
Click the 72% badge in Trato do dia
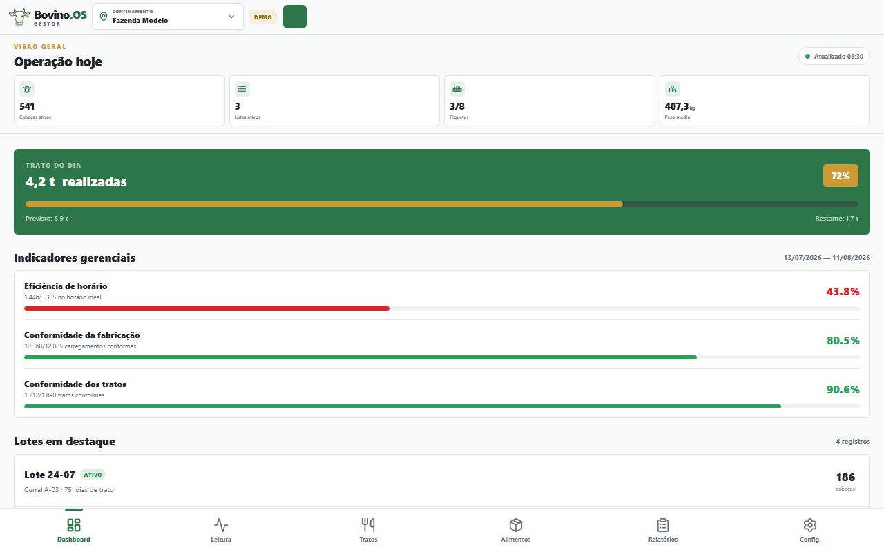pyautogui.click(x=840, y=176)
